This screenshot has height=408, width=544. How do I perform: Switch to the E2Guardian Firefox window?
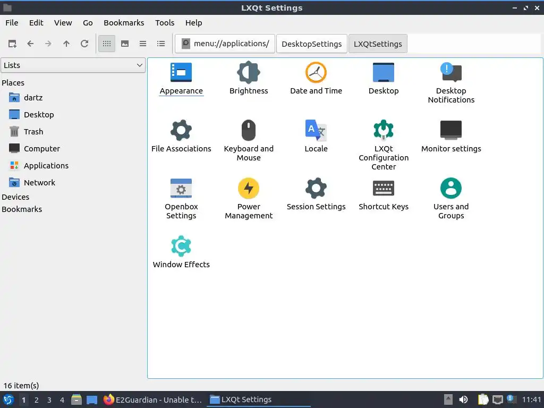[153, 399]
